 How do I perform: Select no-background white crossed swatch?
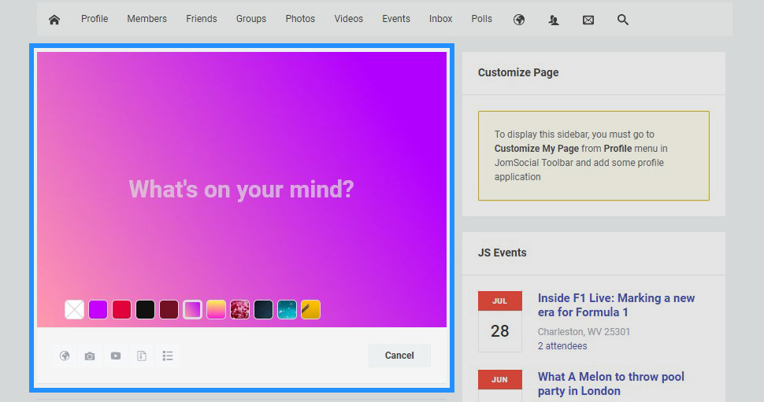click(x=75, y=309)
